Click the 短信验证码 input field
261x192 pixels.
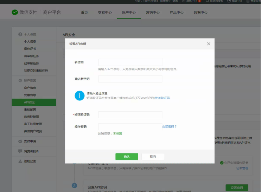130,115
